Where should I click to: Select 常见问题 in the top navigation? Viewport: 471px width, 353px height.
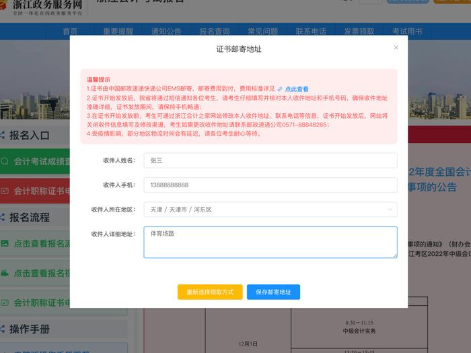[x=262, y=32]
